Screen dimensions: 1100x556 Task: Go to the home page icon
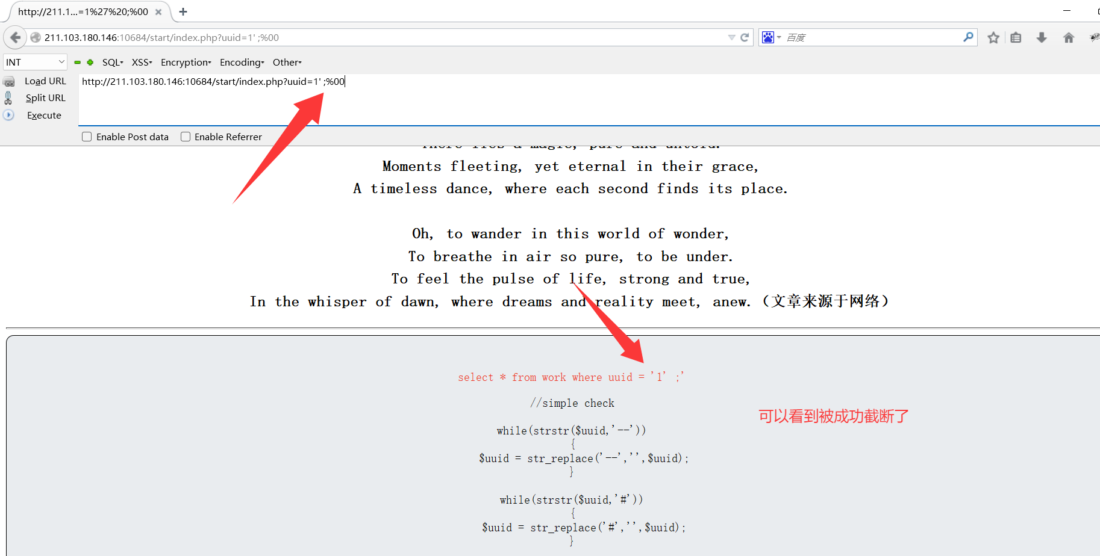coord(1069,38)
